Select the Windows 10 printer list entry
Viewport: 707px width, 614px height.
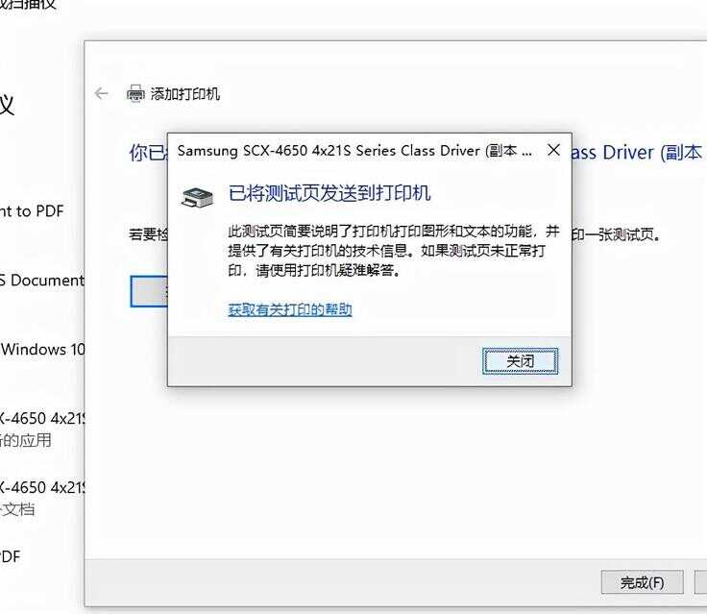(x=42, y=349)
